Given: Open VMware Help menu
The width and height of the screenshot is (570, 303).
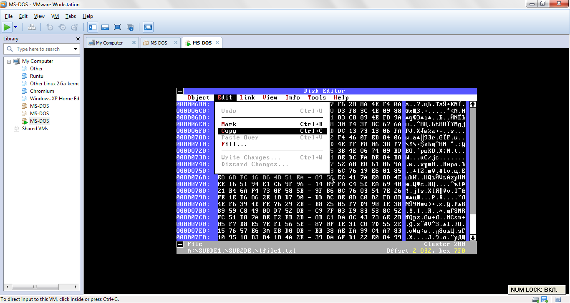Looking at the screenshot, I should coord(88,16).
